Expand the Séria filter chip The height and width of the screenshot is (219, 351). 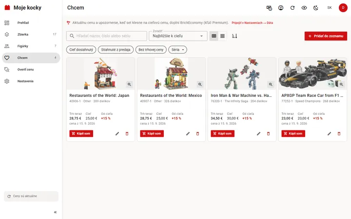pos(178,50)
